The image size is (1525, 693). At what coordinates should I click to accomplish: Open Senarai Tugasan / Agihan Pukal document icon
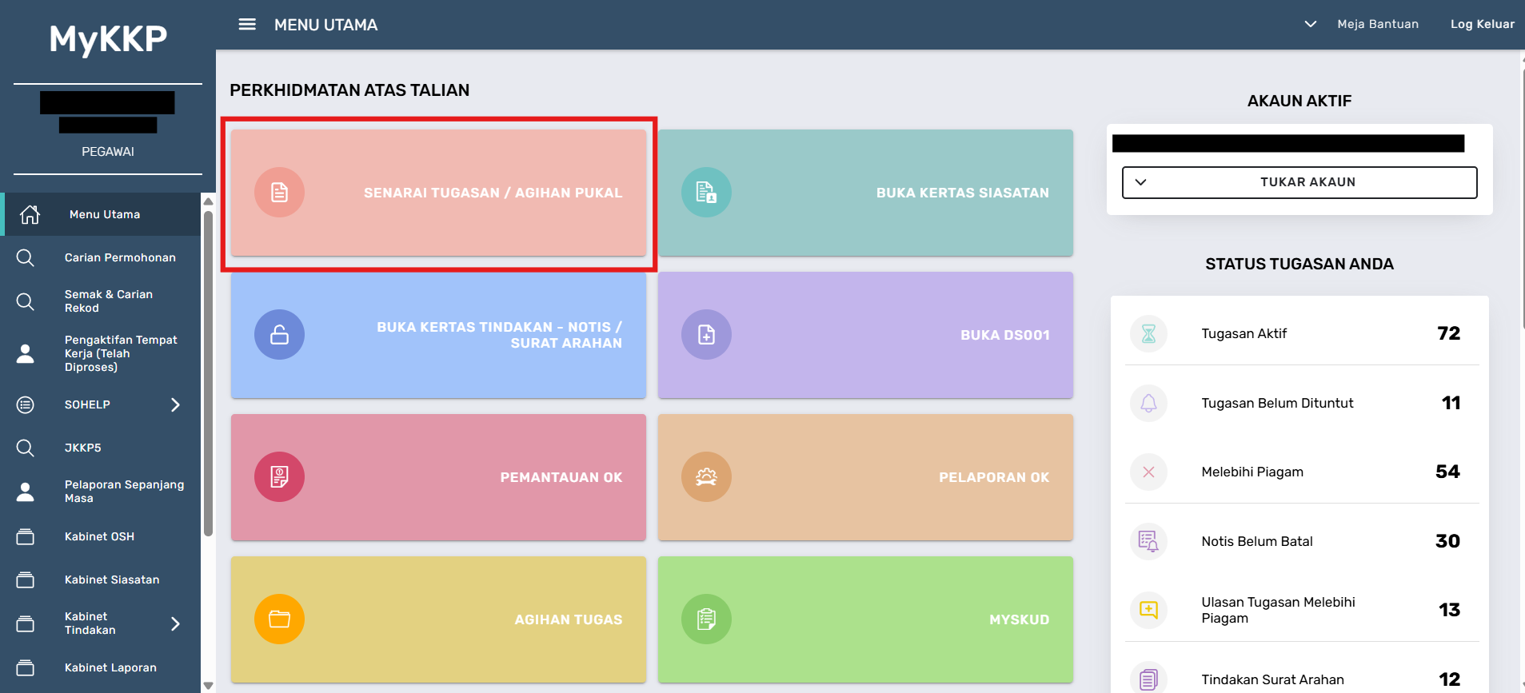(x=279, y=193)
